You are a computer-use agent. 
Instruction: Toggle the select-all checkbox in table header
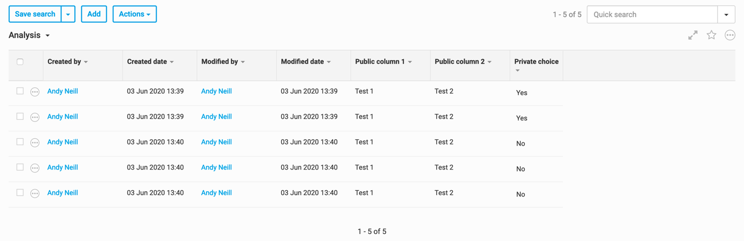(x=20, y=62)
